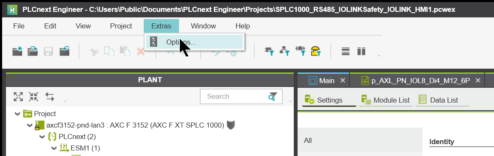The width and height of the screenshot is (494, 156).
Task: Click the swap arrows icon in PLANT
Action: pos(50,96)
